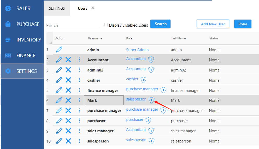The width and height of the screenshot is (259, 149).
Task: Click the Add New User button
Action: click(x=213, y=24)
